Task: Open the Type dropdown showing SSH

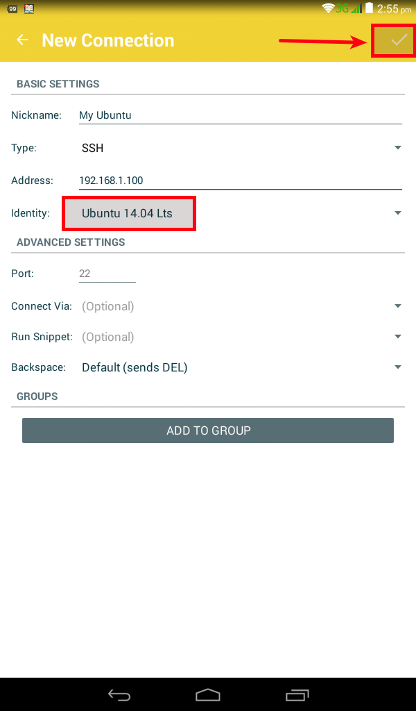Action: tap(241, 148)
